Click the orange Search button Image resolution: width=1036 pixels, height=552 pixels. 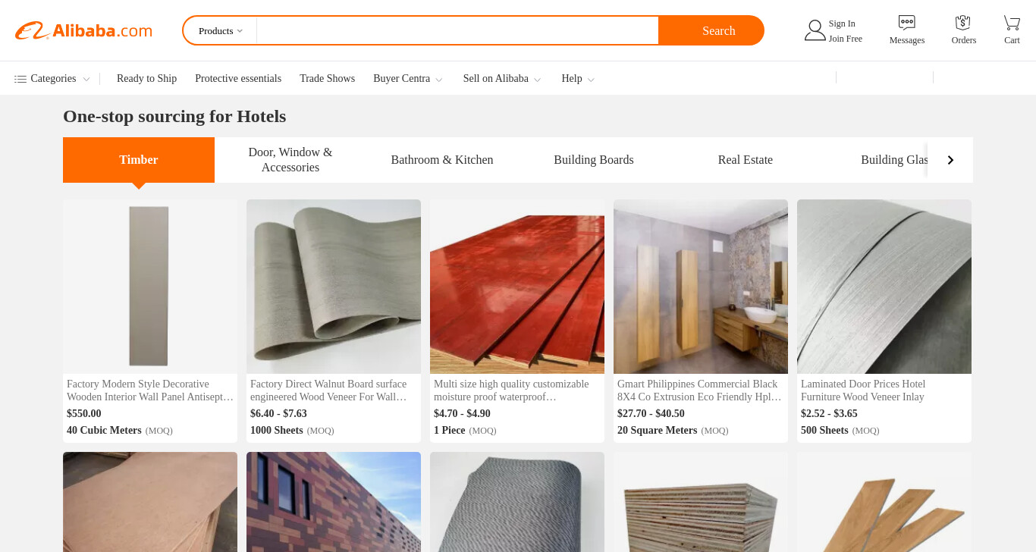click(711, 30)
